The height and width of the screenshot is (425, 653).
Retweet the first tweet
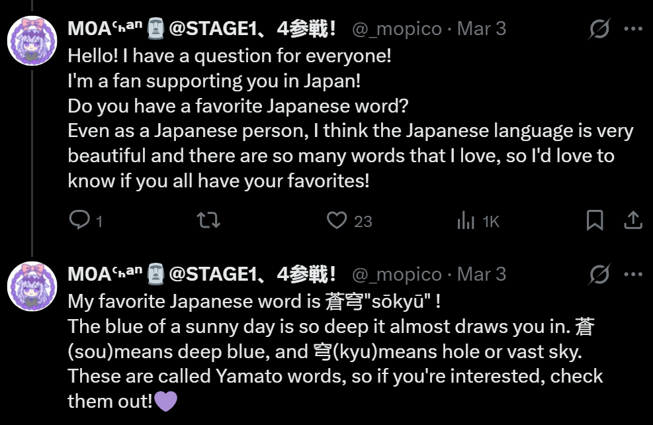209,220
